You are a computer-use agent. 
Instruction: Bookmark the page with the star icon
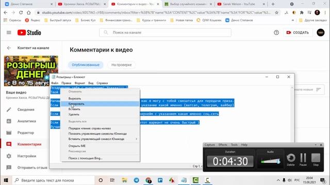coord(276,12)
